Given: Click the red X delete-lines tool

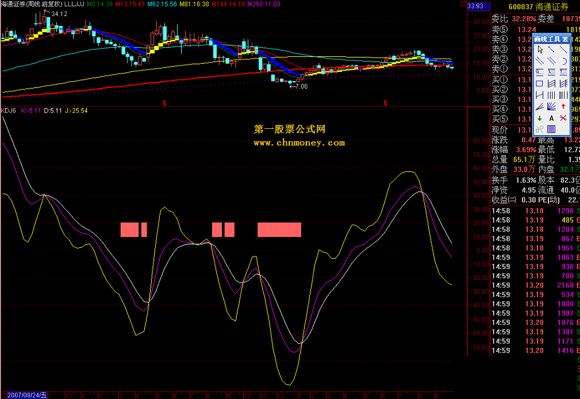Looking at the screenshot, I should [x=563, y=118].
